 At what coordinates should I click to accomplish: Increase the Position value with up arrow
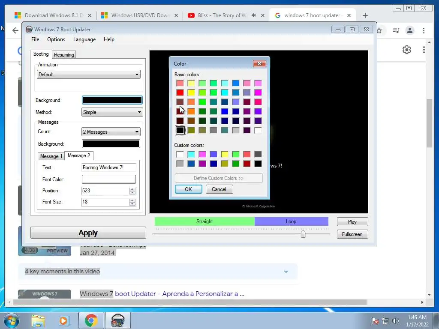132,189
